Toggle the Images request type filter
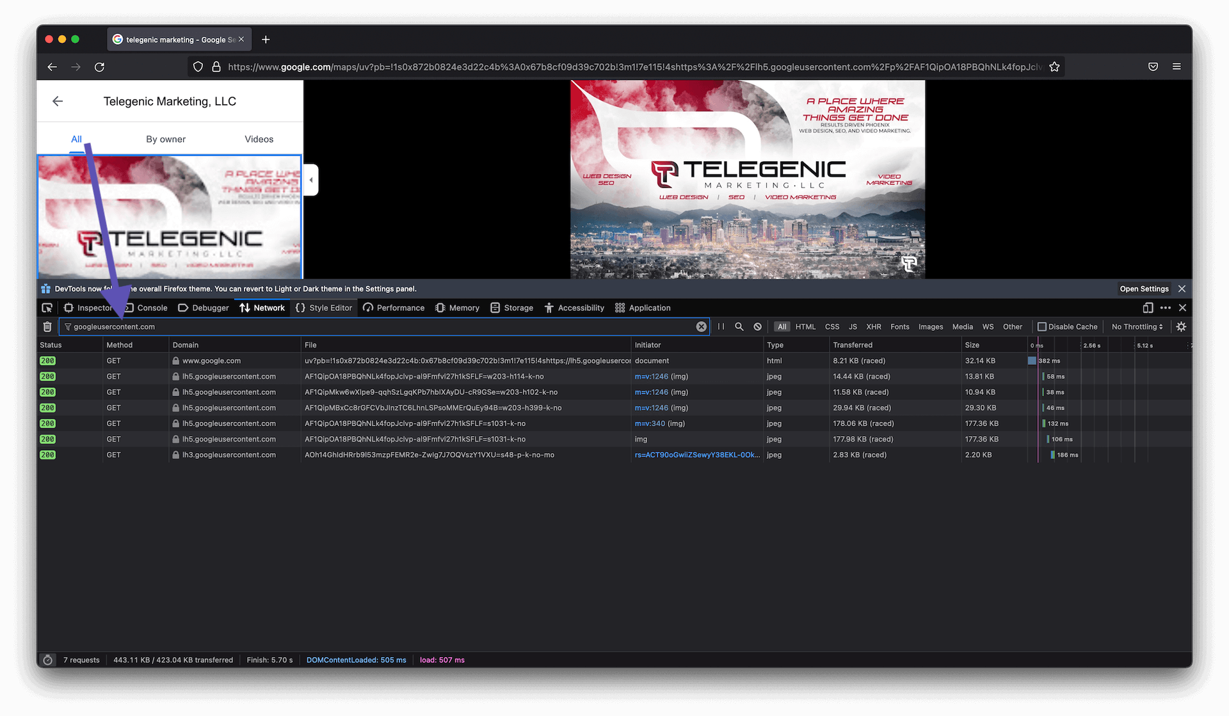Screen dimensions: 1229x716 930,327
